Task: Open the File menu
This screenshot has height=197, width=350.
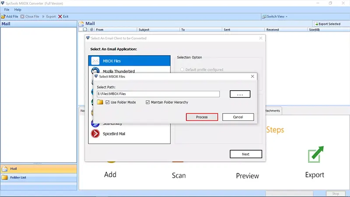Action: [7, 10]
